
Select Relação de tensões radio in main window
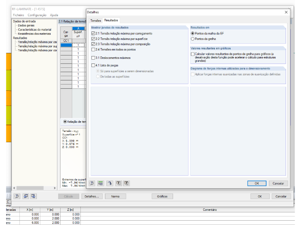click(x=65, y=122)
